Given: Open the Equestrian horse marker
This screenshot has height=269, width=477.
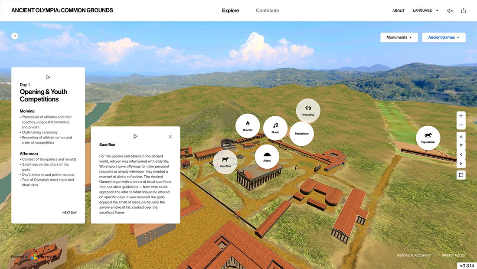Looking at the screenshot, I should pyautogui.click(x=428, y=138).
